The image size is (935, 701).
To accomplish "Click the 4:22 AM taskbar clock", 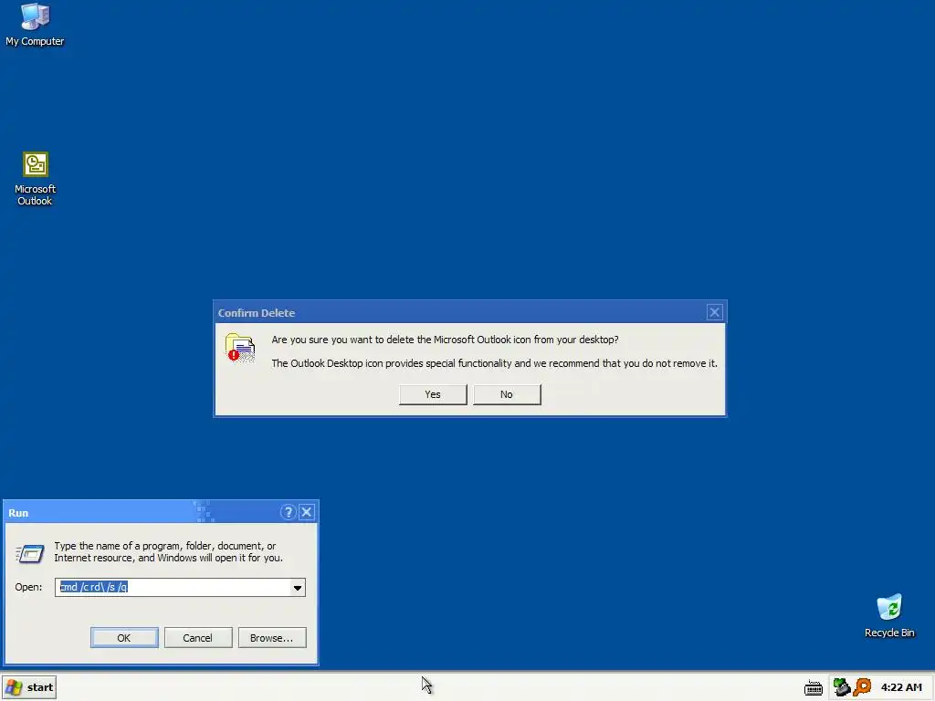I will (x=901, y=687).
